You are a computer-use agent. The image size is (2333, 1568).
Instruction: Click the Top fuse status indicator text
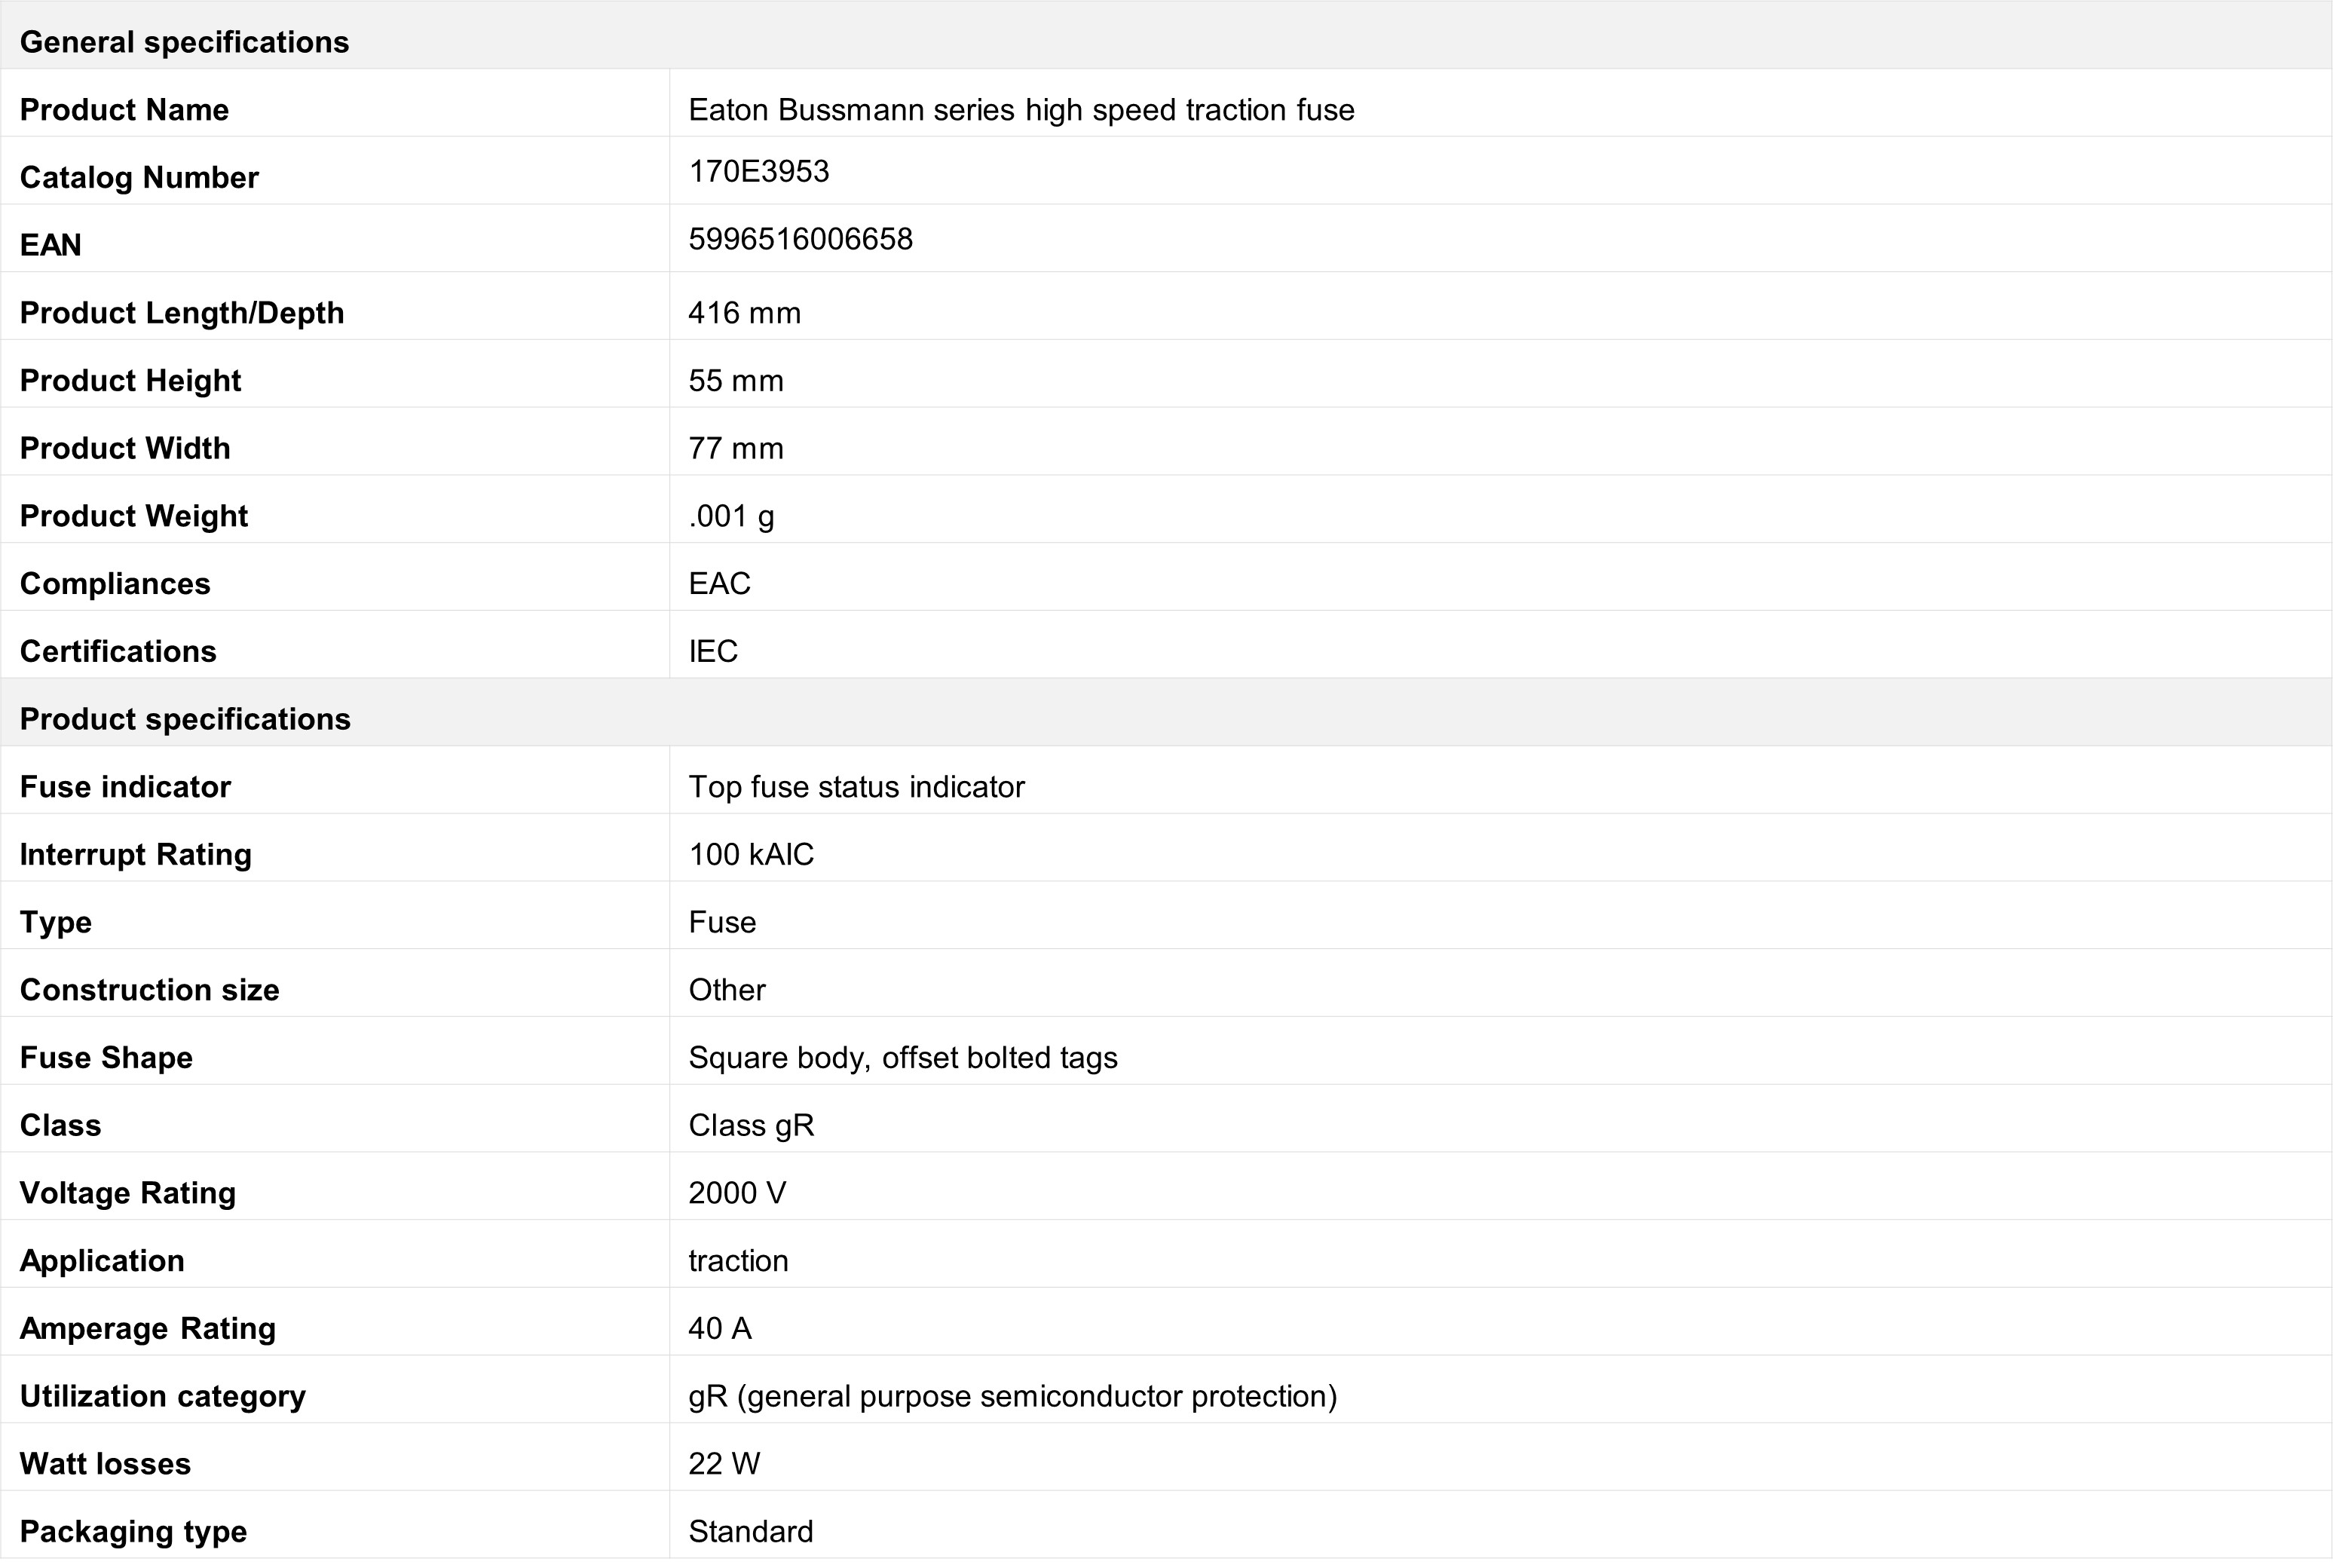856,787
